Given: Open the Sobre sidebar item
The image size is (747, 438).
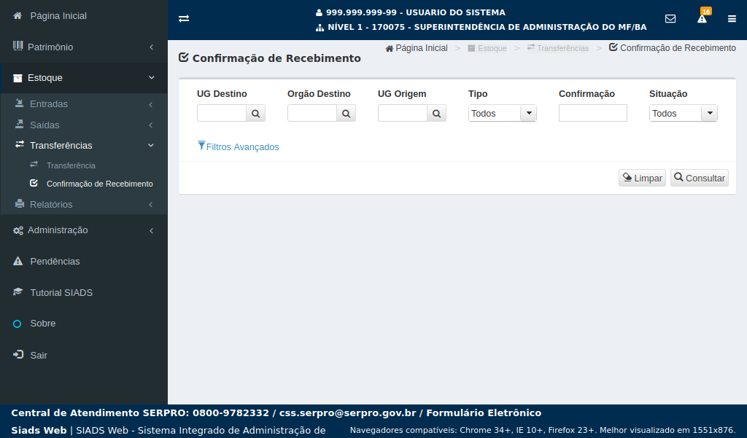Looking at the screenshot, I should 84,324.
